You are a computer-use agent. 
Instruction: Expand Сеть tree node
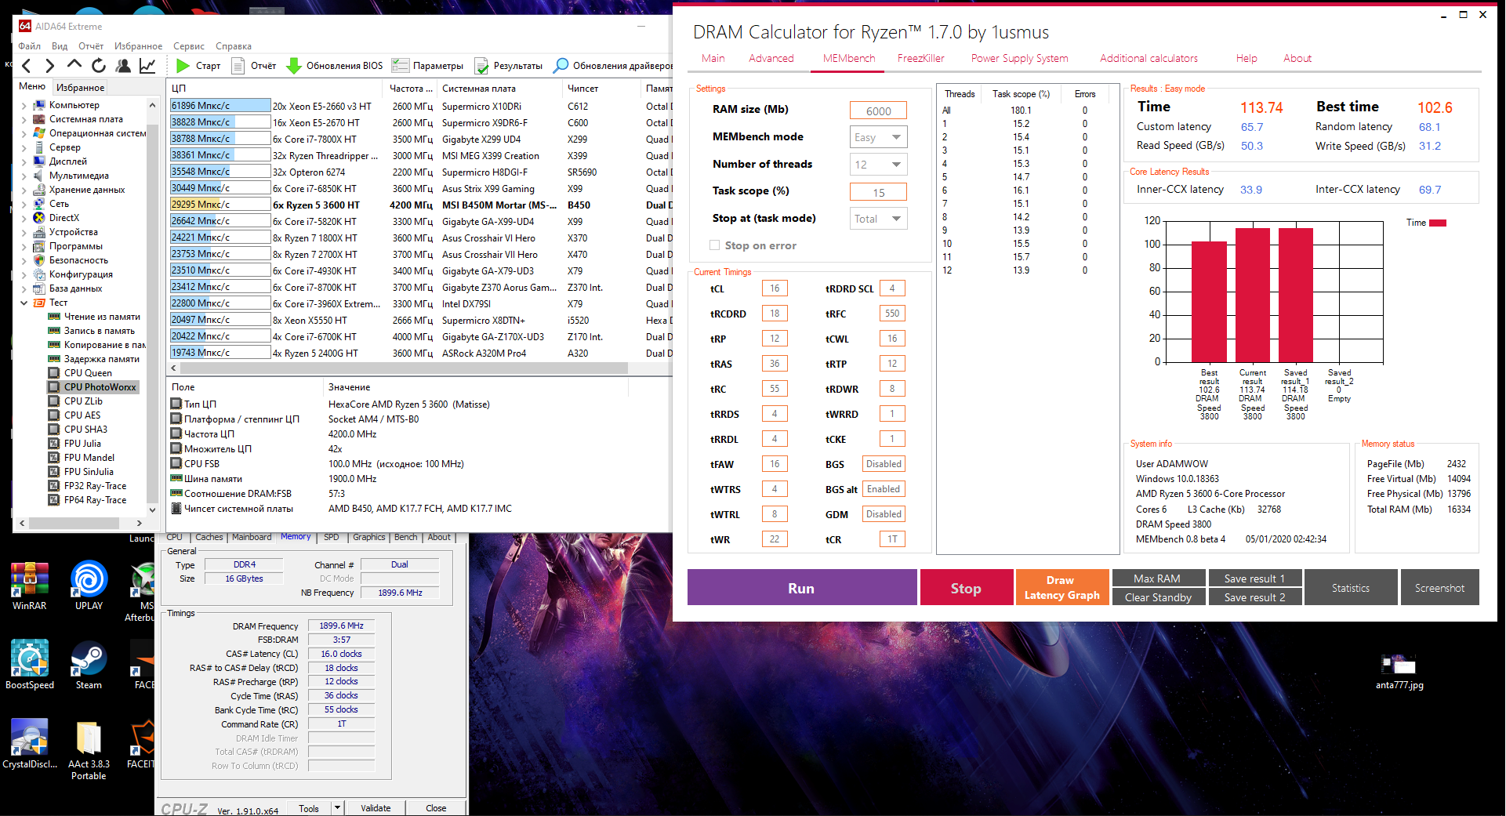(x=24, y=204)
